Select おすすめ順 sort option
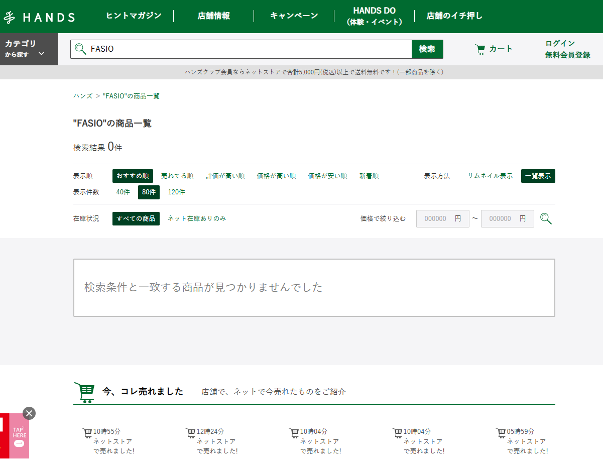Screen dimensions: 603x463 tap(133, 176)
